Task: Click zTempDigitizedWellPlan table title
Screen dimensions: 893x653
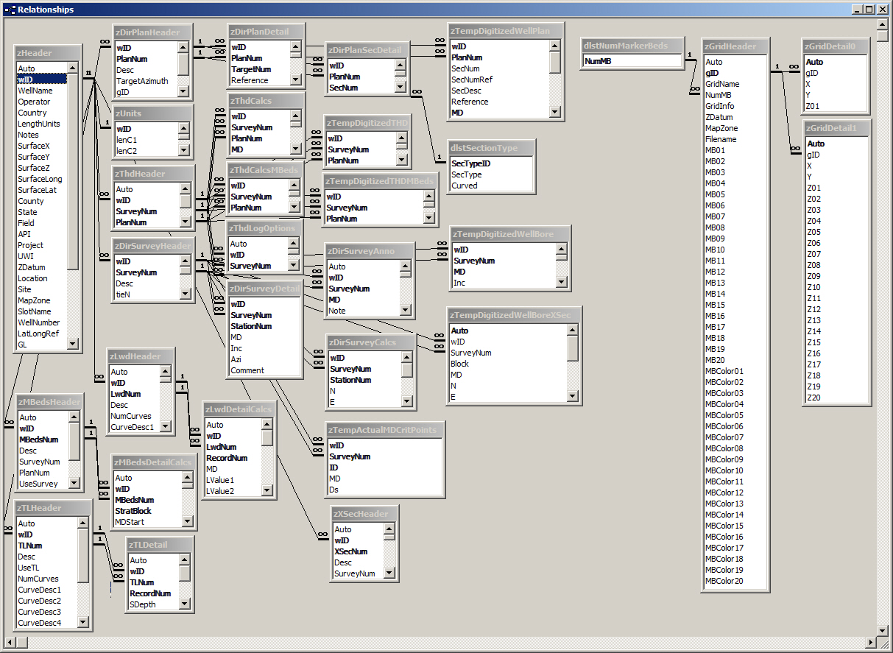Action: (x=506, y=30)
